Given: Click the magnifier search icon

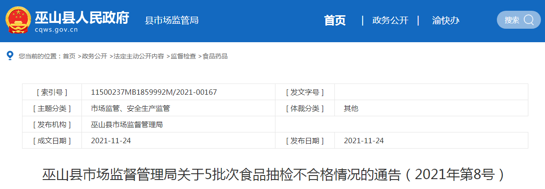Looking at the screenshot, I should tap(529, 20).
